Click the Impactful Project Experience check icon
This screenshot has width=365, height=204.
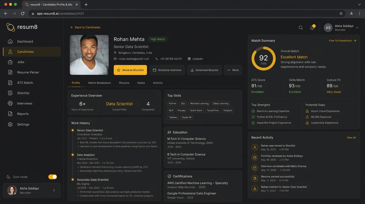click(253, 123)
